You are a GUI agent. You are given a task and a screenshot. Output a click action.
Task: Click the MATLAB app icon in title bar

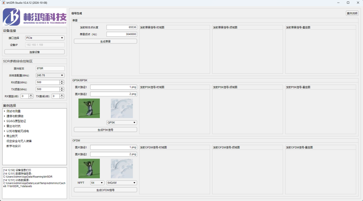(3, 3)
